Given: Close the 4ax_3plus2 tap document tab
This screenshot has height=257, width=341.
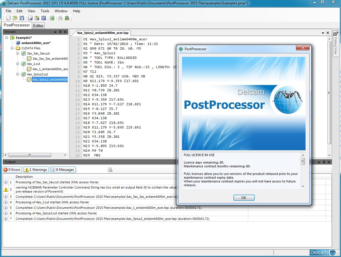Looking at the screenshot, I should pyautogui.click(x=328, y=33).
